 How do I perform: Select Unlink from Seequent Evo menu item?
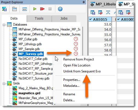pyautogui.click(x=82, y=71)
